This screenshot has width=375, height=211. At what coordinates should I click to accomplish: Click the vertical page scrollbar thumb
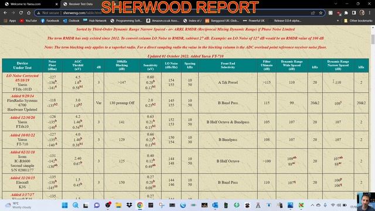373,39
